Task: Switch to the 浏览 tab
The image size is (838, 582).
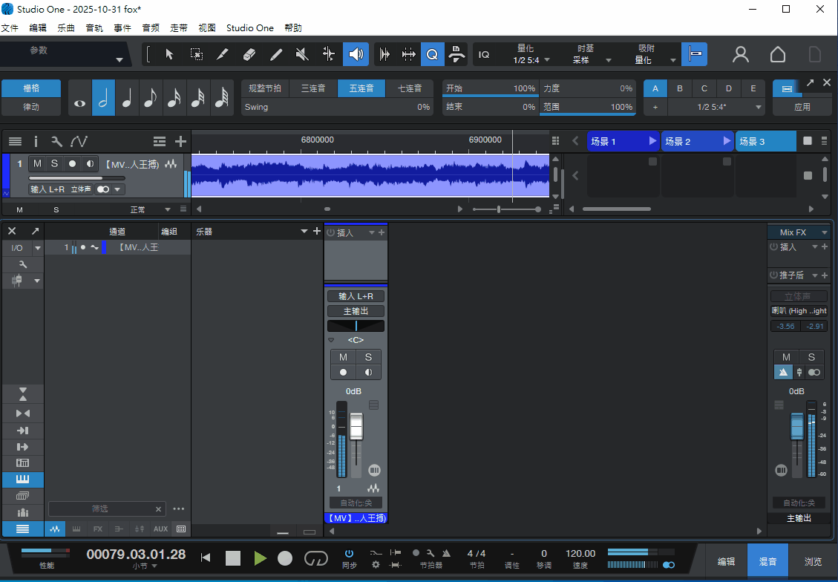Action: pyautogui.click(x=813, y=562)
